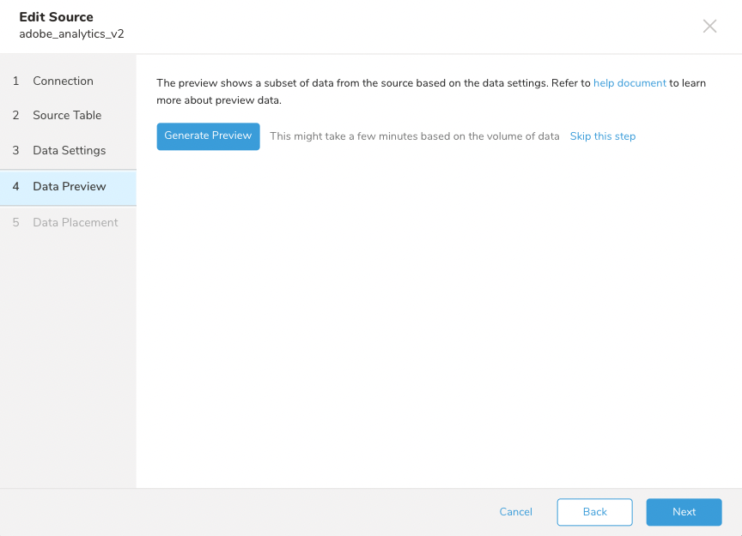Click step number 5 beside Data Placement

pyautogui.click(x=15, y=222)
